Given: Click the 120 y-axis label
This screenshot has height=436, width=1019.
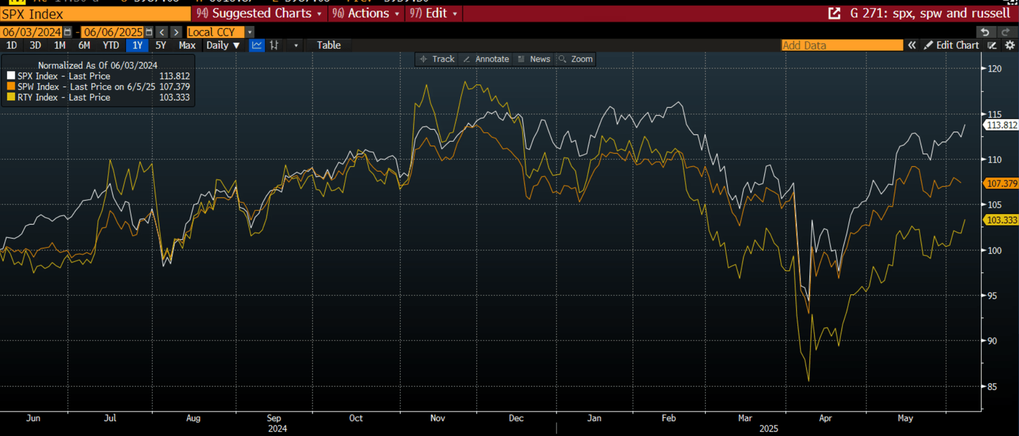Looking at the screenshot, I should 994,69.
